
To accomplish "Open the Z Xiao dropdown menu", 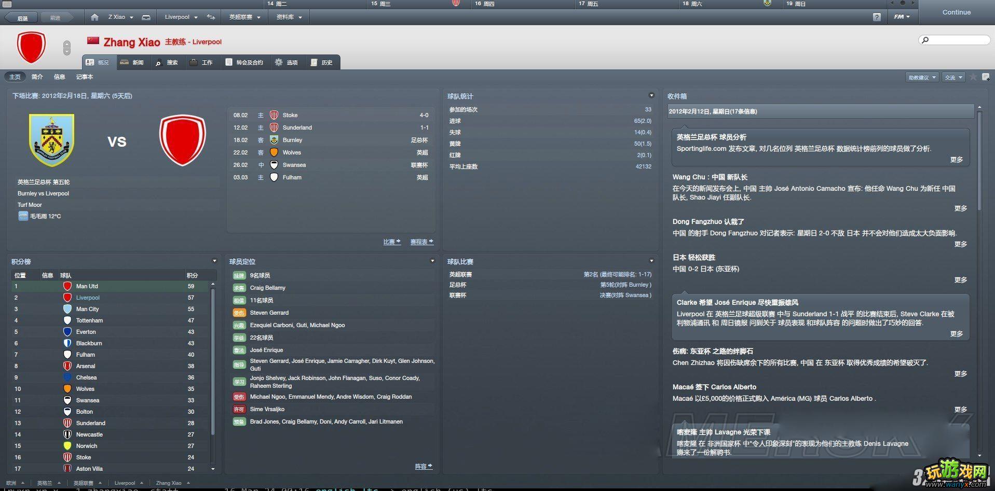I will click(x=120, y=17).
